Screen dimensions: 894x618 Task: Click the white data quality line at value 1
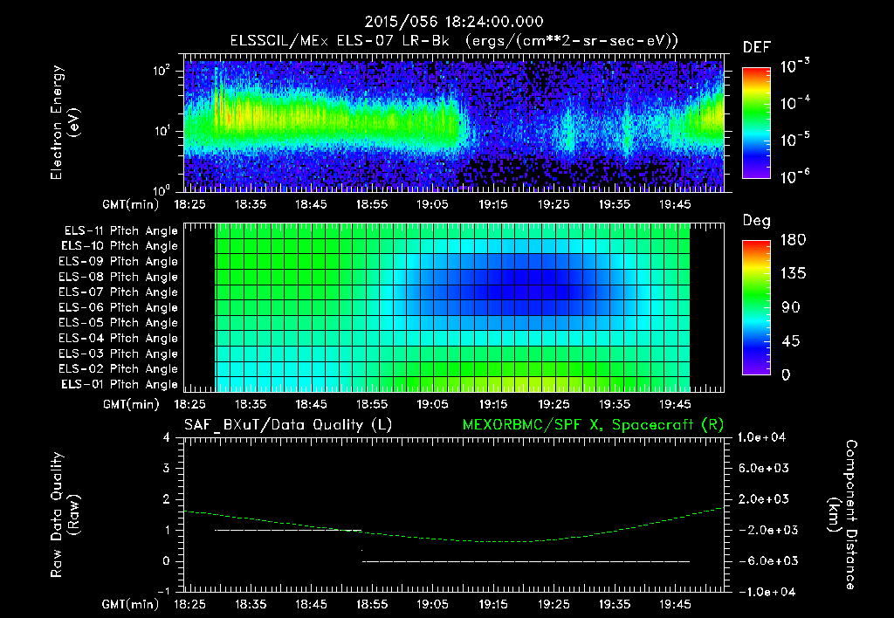[288, 530]
